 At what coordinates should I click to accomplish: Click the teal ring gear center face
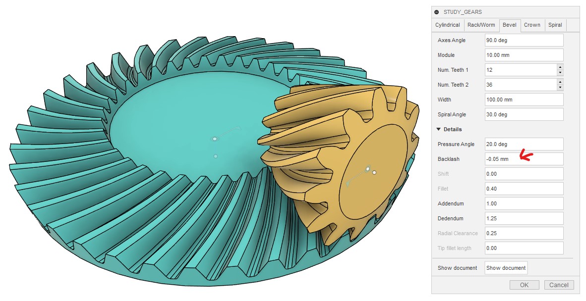pos(188,129)
